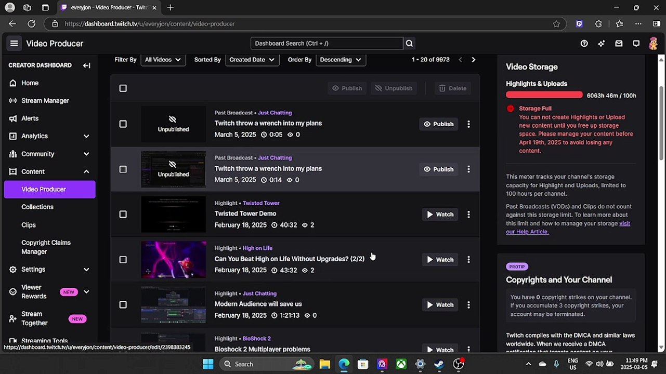Open the All Videos filter dropdown
The height and width of the screenshot is (374, 666).
pos(163,60)
